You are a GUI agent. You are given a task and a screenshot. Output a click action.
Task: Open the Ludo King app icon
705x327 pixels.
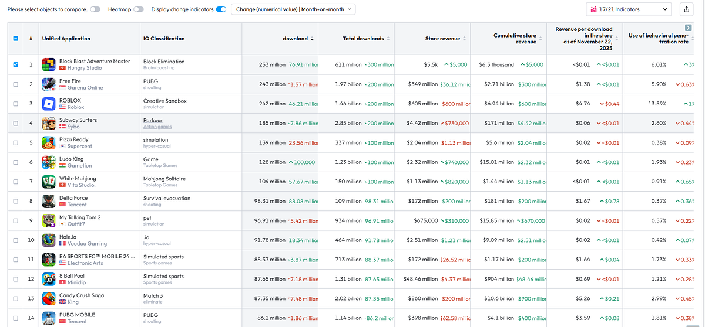tap(49, 162)
